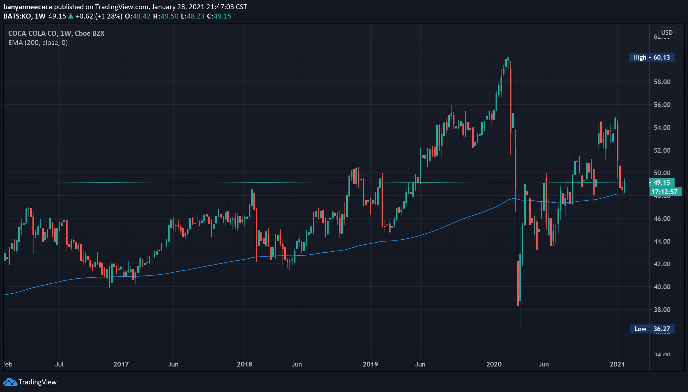Click the 2020 label on time axis

pos(494,364)
